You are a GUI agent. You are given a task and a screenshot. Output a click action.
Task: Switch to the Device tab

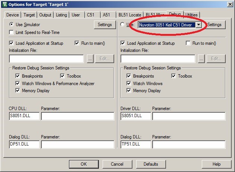12,15
